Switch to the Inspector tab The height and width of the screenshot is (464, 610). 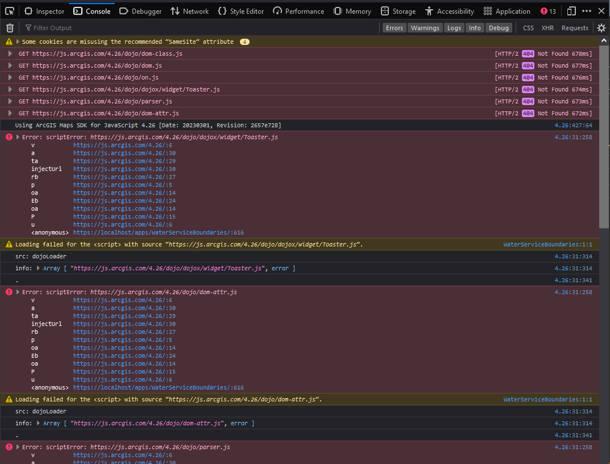coord(45,11)
